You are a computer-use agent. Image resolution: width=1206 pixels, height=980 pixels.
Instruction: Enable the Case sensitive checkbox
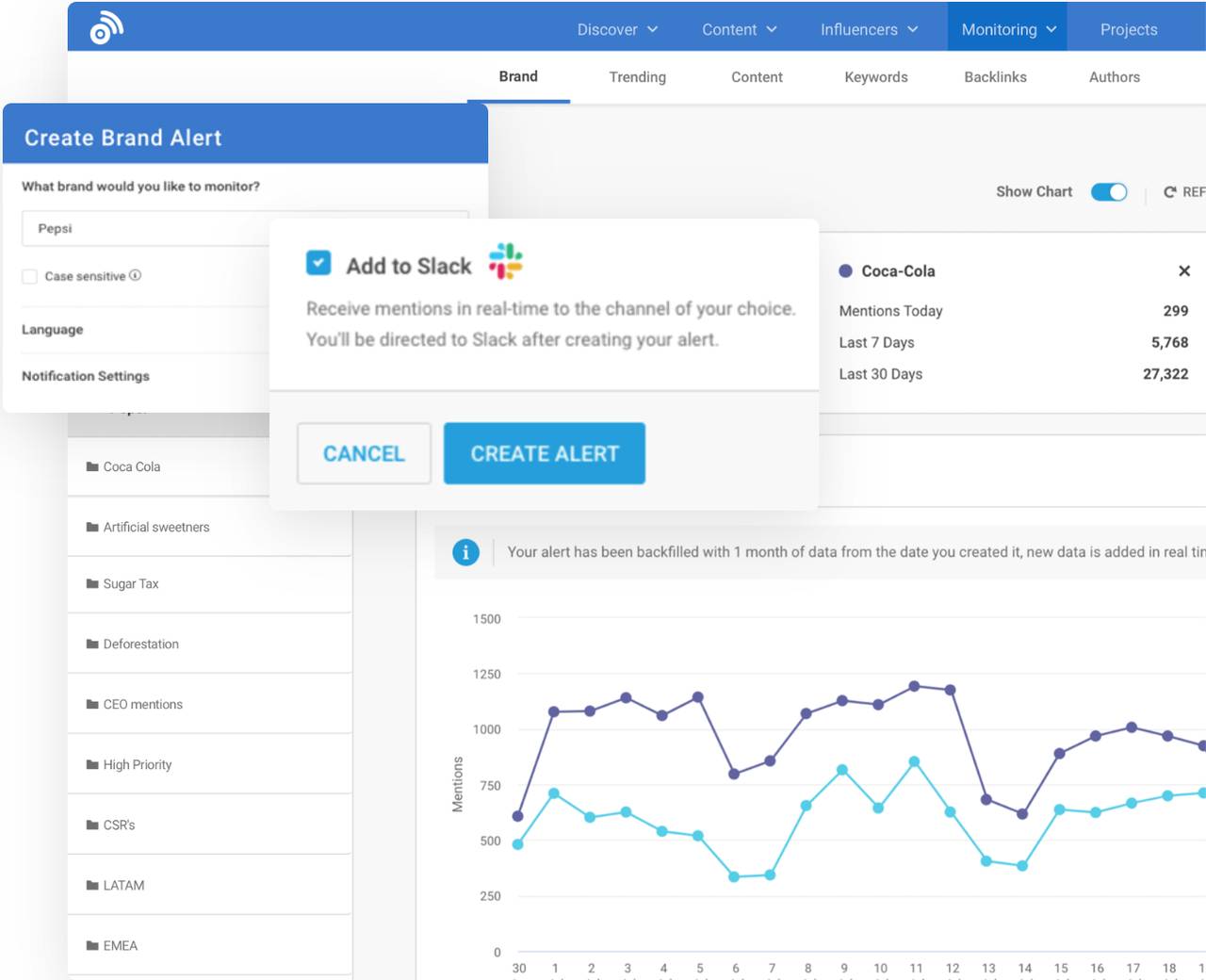pyautogui.click(x=29, y=275)
